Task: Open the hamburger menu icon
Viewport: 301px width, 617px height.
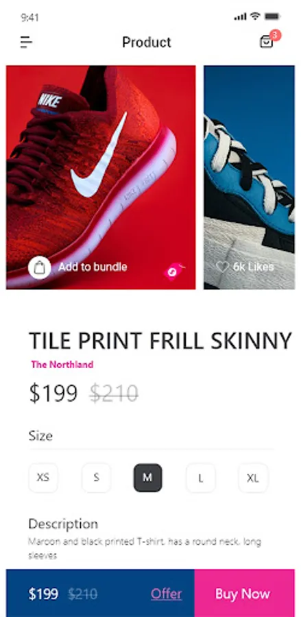Action: tap(26, 42)
